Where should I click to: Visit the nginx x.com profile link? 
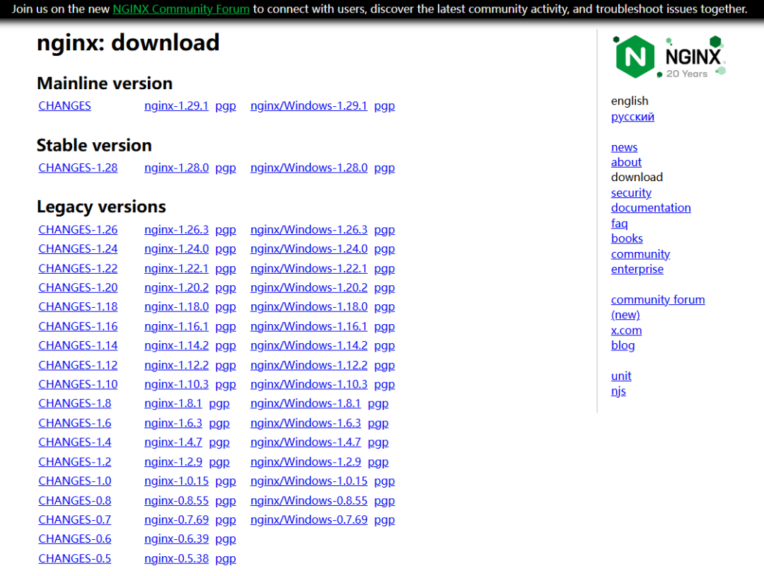[626, 330]
